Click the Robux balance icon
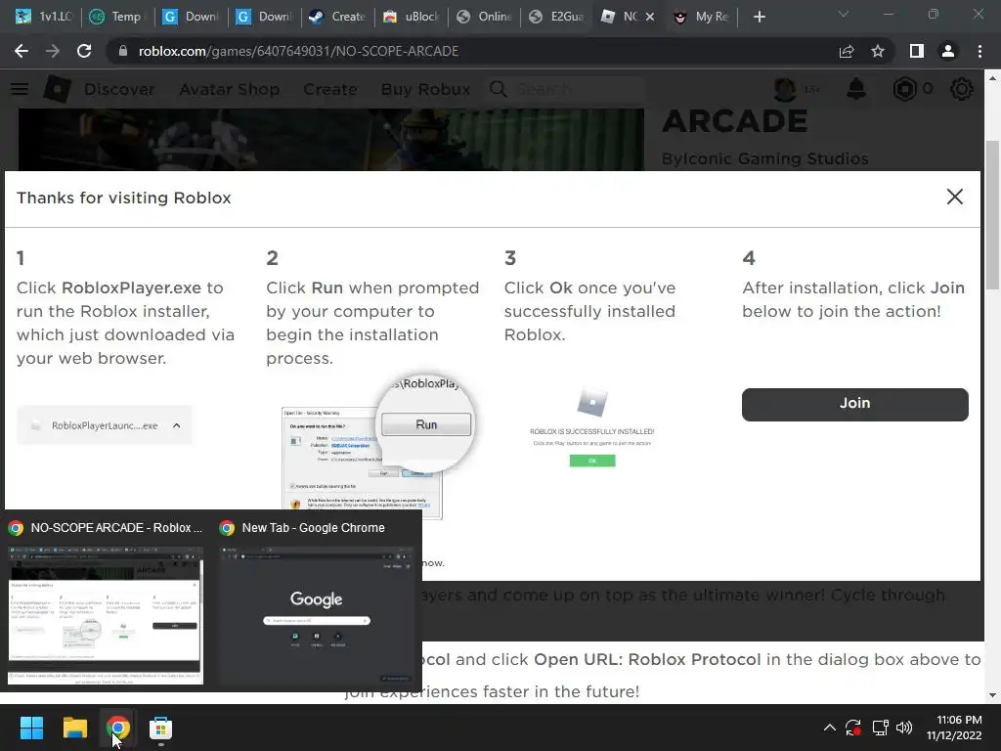 click(904, 89)
